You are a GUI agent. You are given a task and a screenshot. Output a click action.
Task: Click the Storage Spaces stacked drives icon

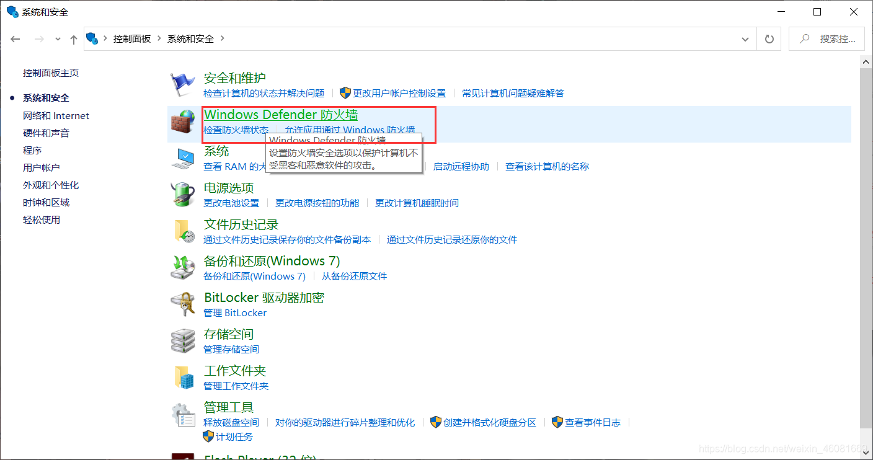click(x=183, y=341)
